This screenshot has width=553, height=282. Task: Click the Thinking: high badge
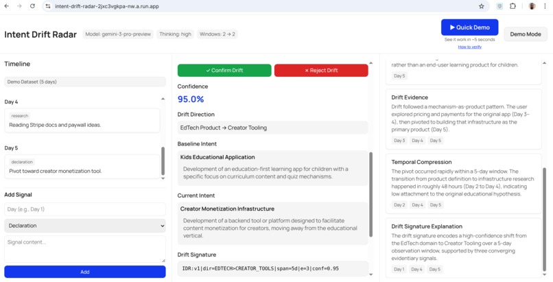[x=175, y=34]
